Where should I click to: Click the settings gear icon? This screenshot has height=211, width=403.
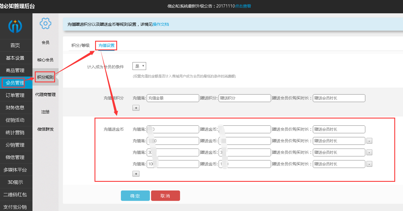pos(46,23)
